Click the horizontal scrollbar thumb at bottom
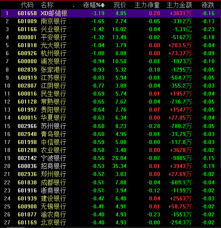This screenshot has width=221, height=228. point(16,227)
